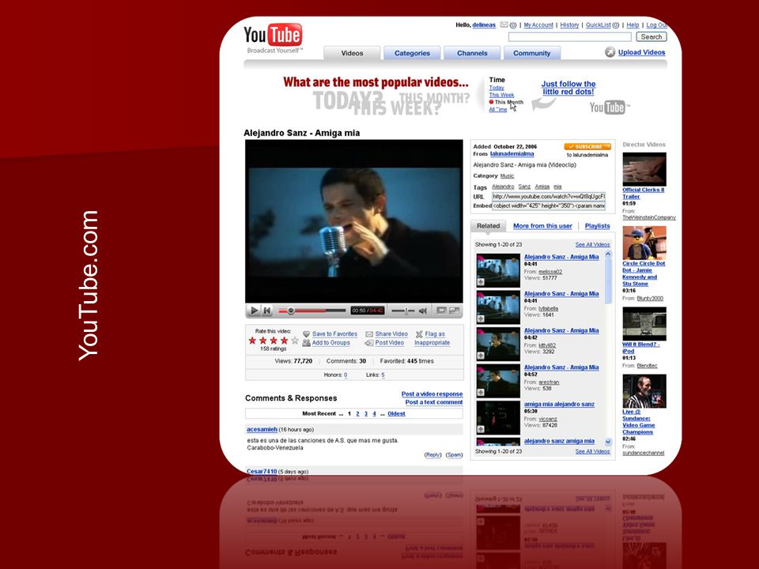Screen dimensions: 759x569
Task: Click top See All Videos link
Action: tap(592, 245)
